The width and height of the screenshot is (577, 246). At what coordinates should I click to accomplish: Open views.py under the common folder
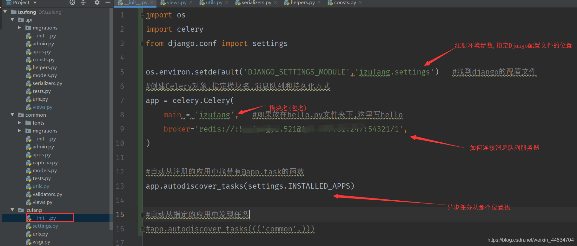[43, 202]
